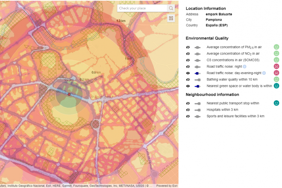Screen dimensions: 282x188
Task: Click the PM2.5 happy face indicator
Action: coord(276,47)
